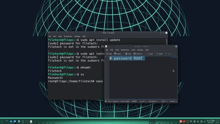Open Konsole View menu
Image resolution: width=220 pixels, height=124 pixels.
point(60,36)
